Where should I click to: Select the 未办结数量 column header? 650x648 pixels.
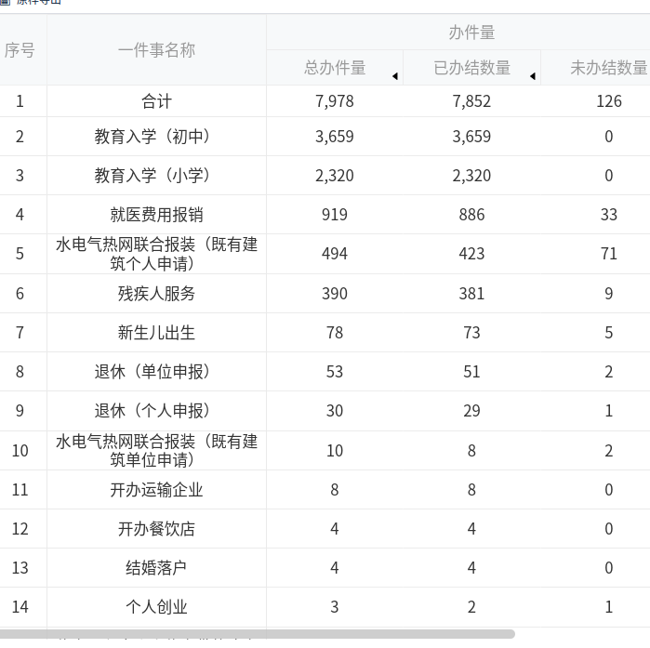pyautogui.click(x=608, y=68)
